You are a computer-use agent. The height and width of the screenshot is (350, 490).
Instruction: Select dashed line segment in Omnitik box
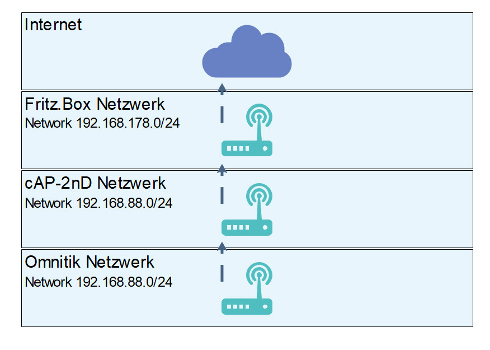click(x=222, y=273)
